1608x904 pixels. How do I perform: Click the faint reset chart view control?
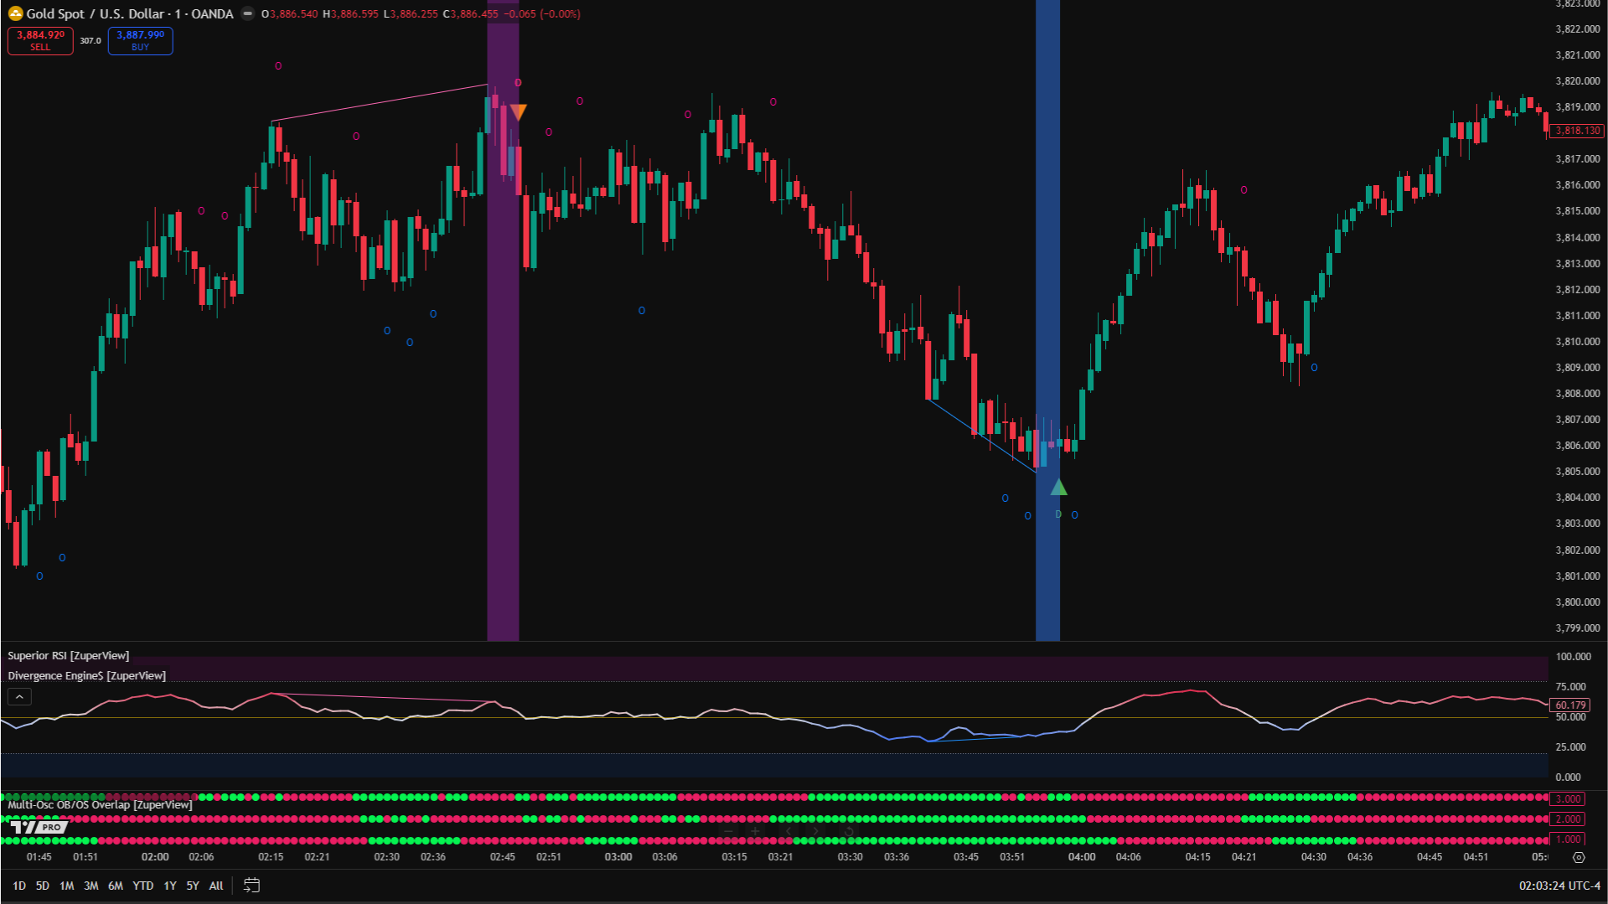pos(848,832)
